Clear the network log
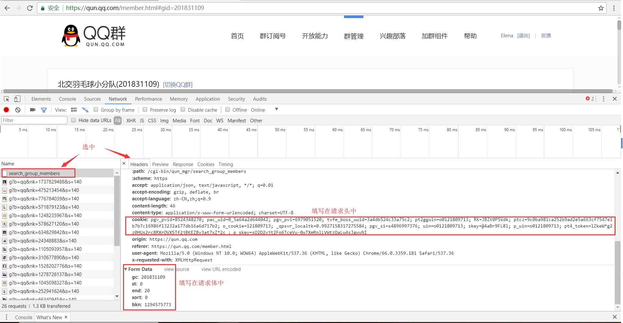 pos(18,110)
